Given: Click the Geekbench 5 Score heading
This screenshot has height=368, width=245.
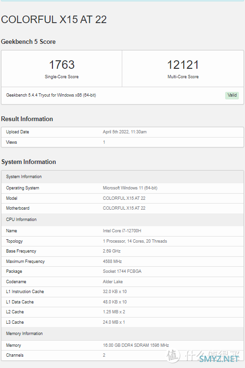Looking at the screenshot, I should tap(28, 41).
